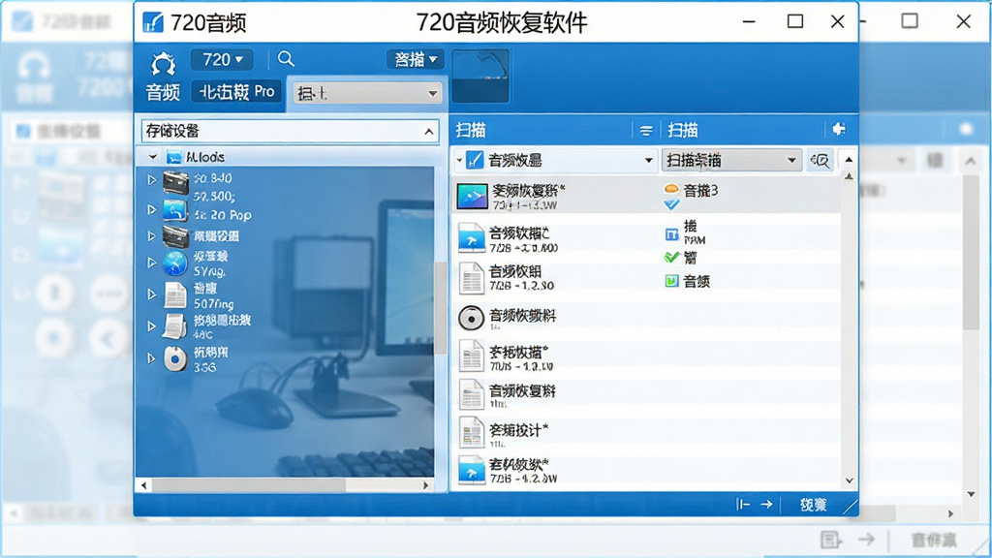Screen dimensions: 992x558
Task: Click the left 扫描 tab header
Action: (471, 131)
